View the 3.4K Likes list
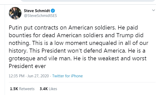156x95 pixels. point(48,89)
